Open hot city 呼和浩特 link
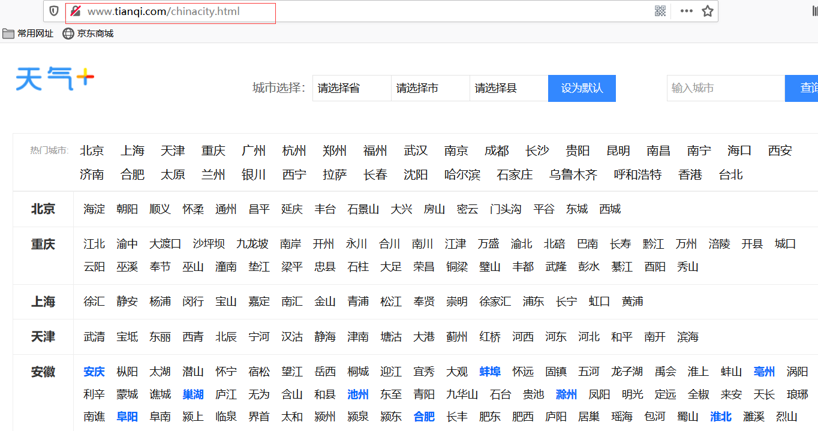This screenshot has width=818, height=431. coord(638,174)
